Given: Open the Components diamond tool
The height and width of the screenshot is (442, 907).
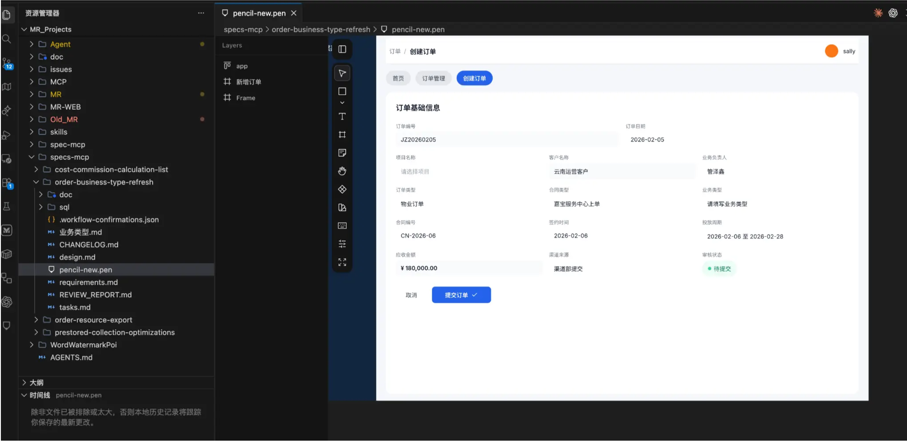Looking at the screenshot, I should click(342, 189).
